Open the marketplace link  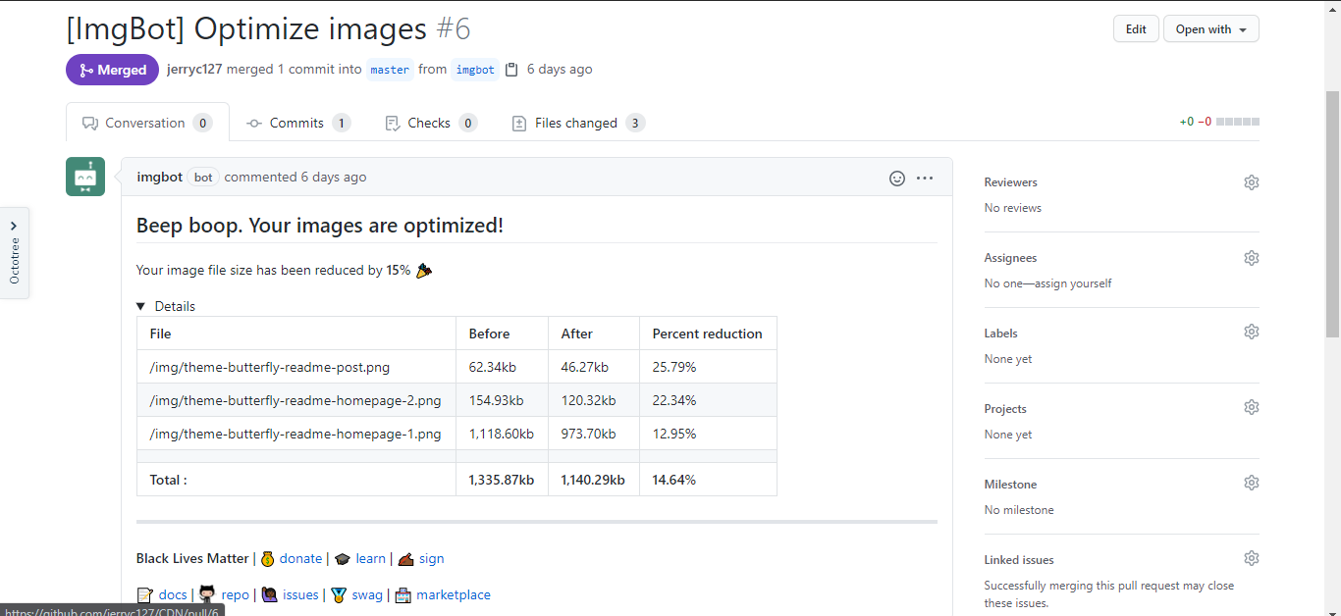pyautogui.click(x=453, y=594)
